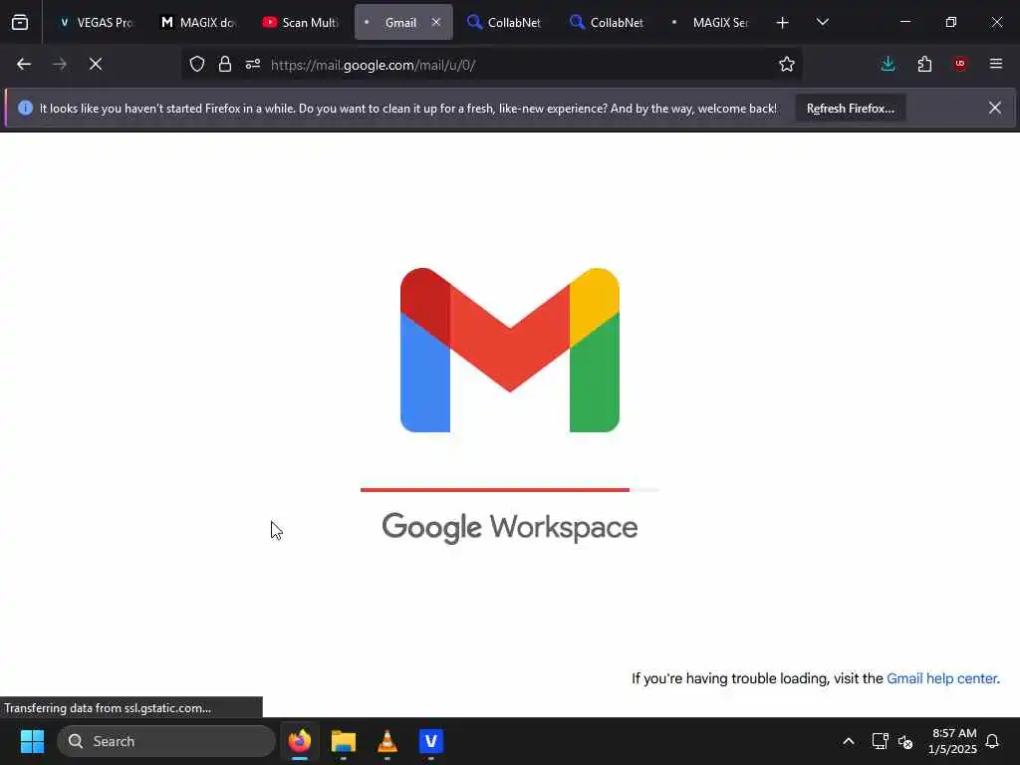1020x765 pixels.
Task: View site security padlock info
Action: [x=225, y=64]
